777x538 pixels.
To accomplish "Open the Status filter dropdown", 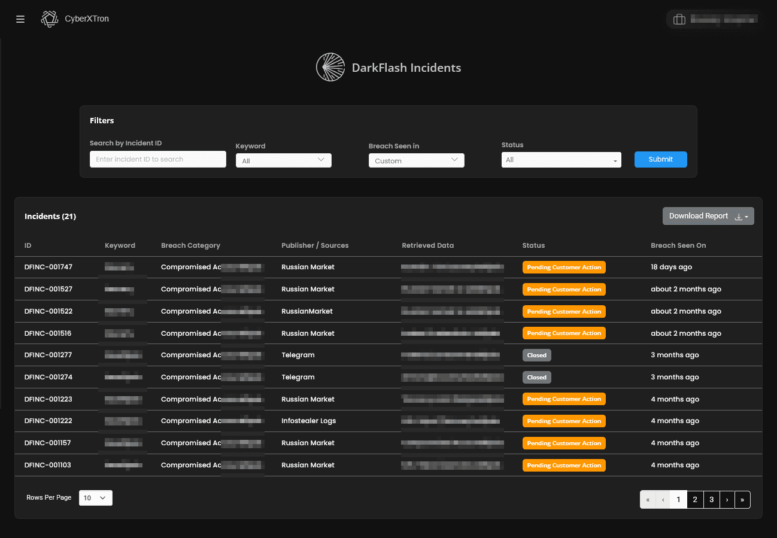I will click(561, 160).
